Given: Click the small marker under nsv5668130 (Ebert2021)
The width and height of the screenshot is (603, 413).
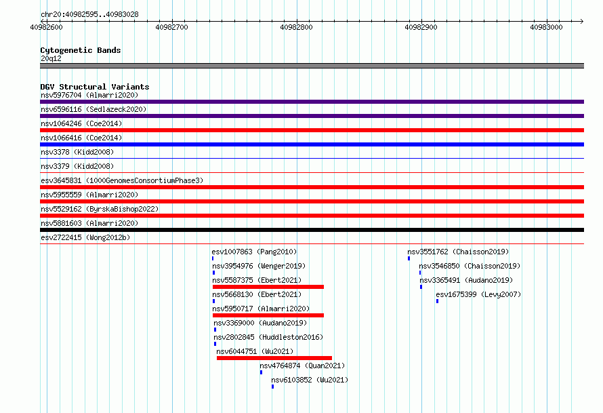Looking at the screenshot, I should tap(214, 301).
